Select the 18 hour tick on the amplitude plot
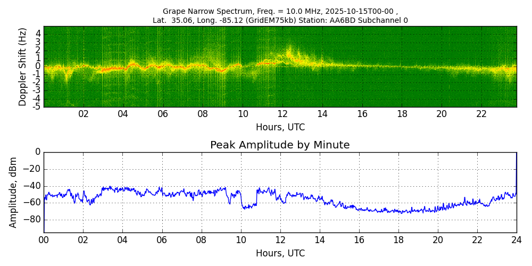 pos(398,240)
